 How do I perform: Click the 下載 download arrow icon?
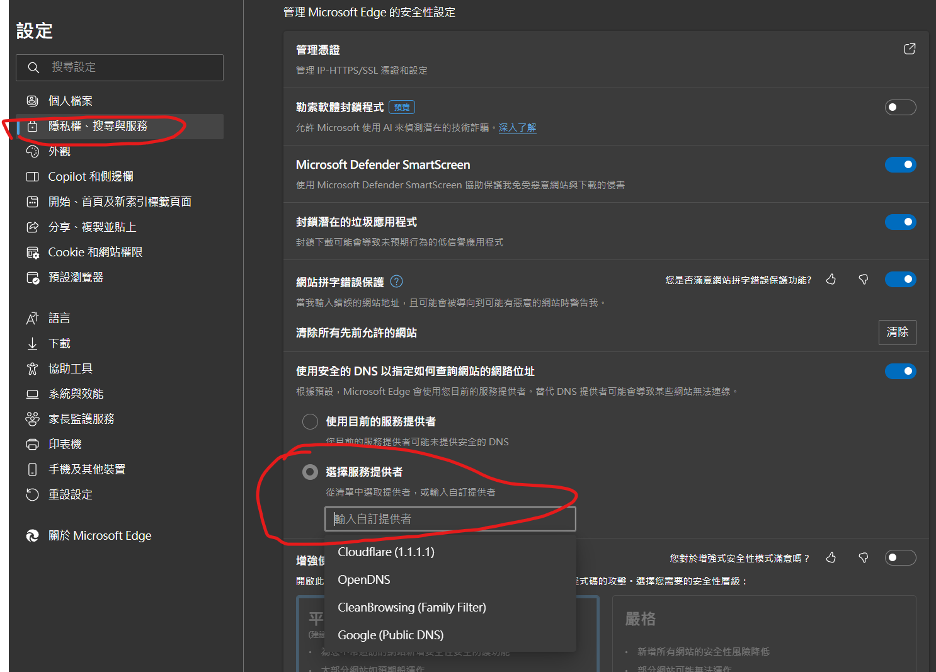pyautogui.click(x=32, y=344)
